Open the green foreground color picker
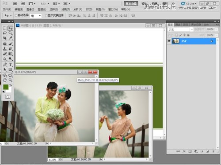 [x=6, y=87]
